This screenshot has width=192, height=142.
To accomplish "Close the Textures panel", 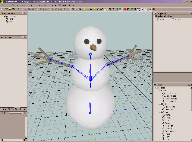I will tap(25, 37).
